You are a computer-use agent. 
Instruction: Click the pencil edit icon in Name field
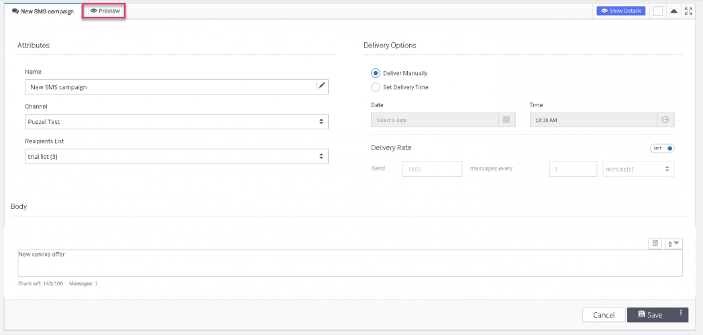[321, 86]
